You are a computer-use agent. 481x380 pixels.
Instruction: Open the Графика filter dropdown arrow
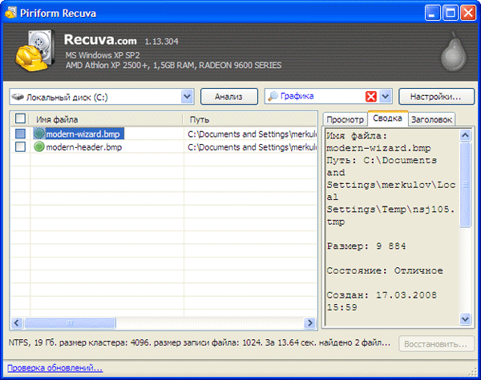pyautogui.click(x=386, y=97)
